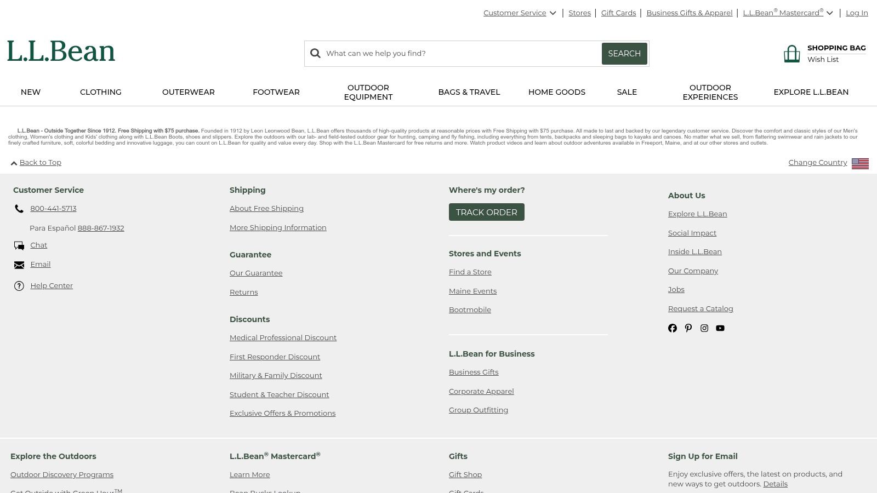
Task: Open More Shipping Information link
Action: click(x=278, y=228)
